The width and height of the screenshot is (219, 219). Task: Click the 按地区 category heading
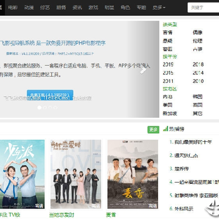170,89
